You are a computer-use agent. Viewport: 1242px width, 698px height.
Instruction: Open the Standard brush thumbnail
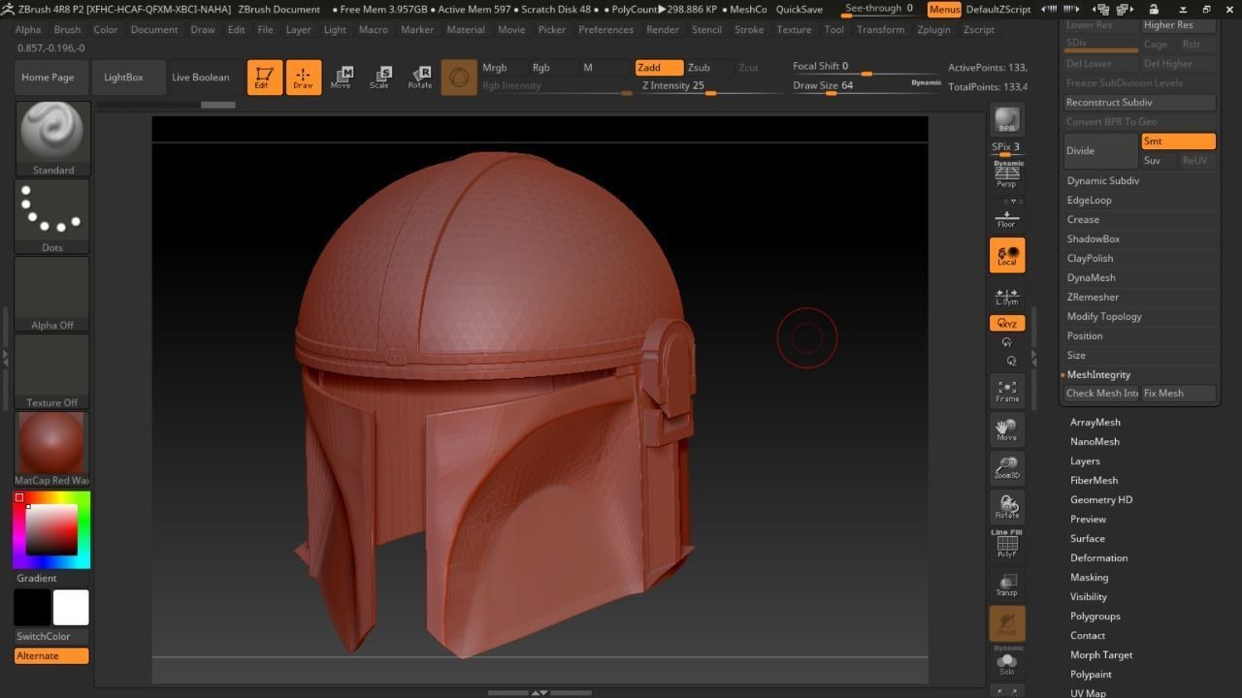point(52,139)
